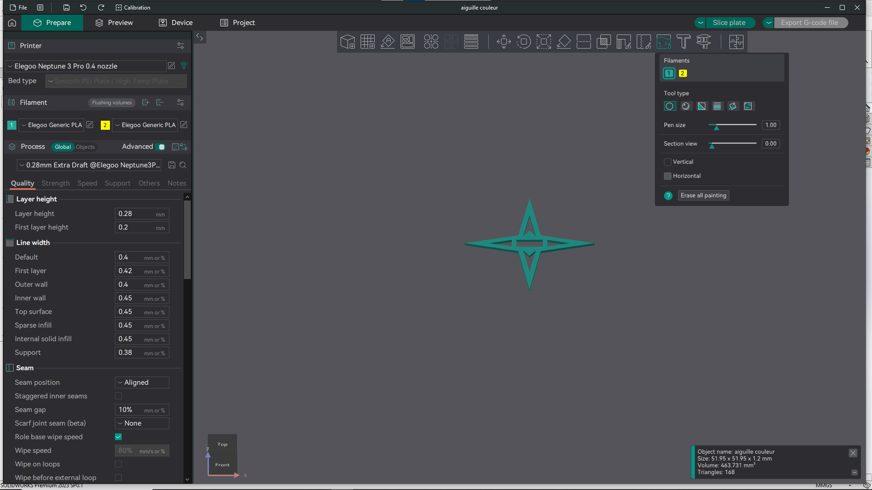Open the Text shape tool
Screen dimensions: 872x490
(684, 42)
